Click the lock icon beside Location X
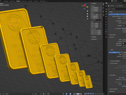 tap(101, 8)
